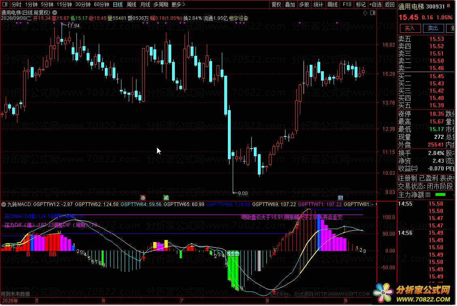
Task: Click the 买入 buy button
Action: click(410, 28)
